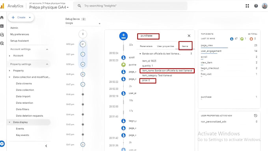Screen dimensions: 268x151
Task: Click the Analytics logo
Action: click(x=2, y=6)
